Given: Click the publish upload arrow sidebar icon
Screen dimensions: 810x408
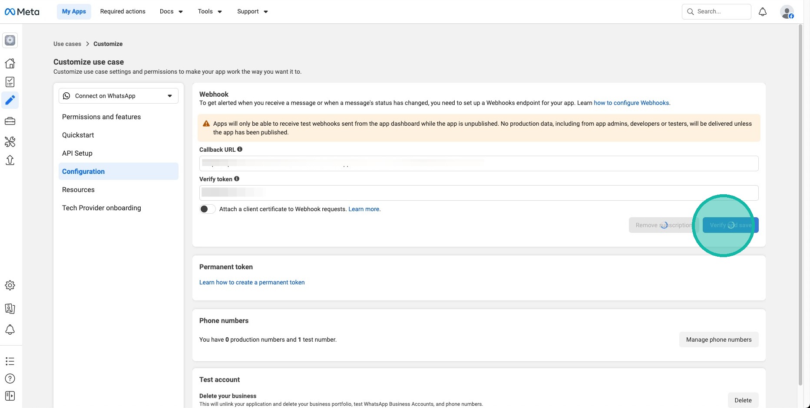Looking at the screenshot, I should [x=10, y=160].
